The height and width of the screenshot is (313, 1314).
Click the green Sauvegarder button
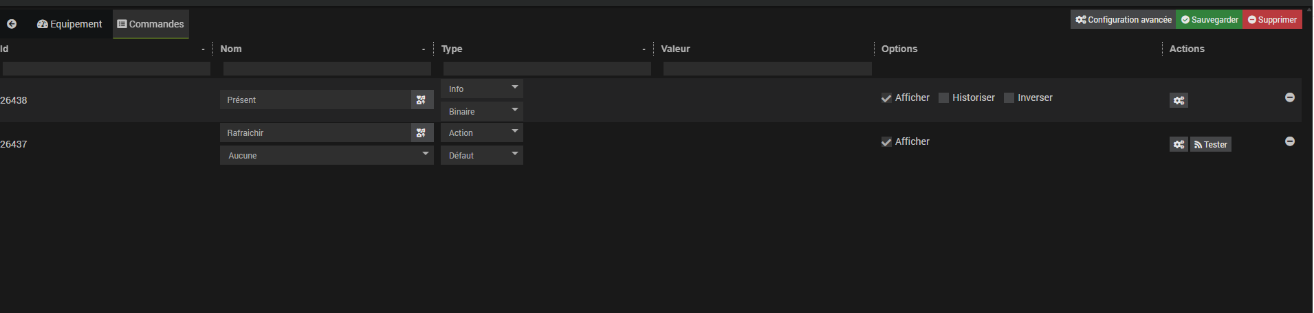tap(1209, 19)
